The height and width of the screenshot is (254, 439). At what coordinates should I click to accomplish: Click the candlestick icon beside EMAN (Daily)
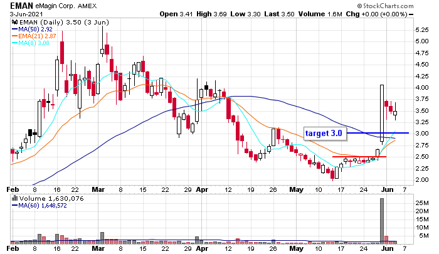[x=14, y=23]
